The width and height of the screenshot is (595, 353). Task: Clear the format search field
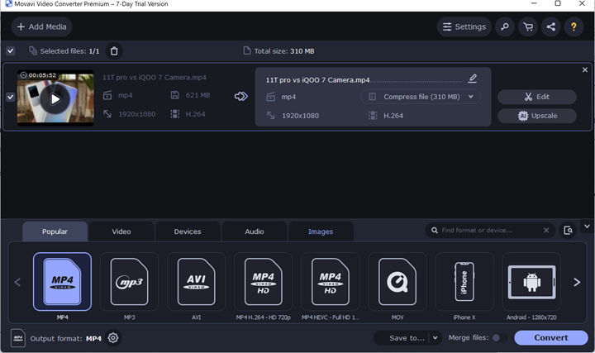coord(546,231)
